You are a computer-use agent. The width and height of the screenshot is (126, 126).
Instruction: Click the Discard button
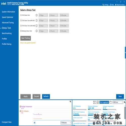point(36,97)
